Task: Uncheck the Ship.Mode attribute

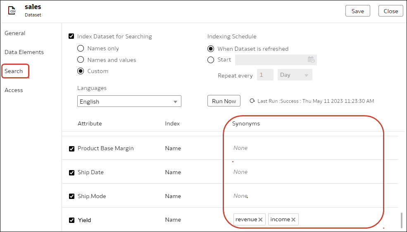Action: point(71,196)
